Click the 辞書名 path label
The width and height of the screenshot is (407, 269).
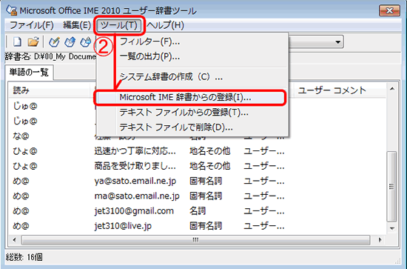point(50,56)
